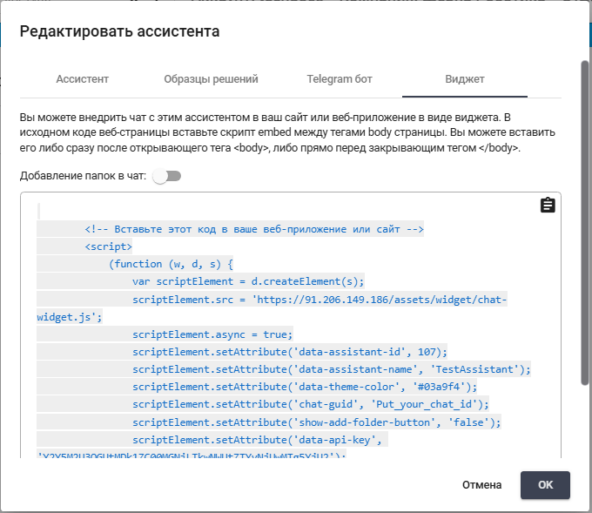Click the HTML comment line in code

pyautogui.click(x=253, y=229)
